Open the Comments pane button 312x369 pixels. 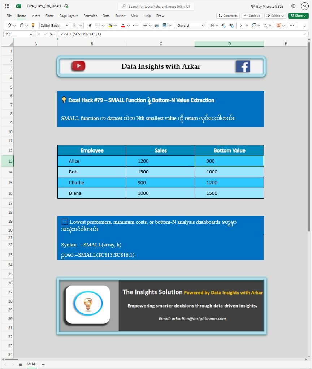(228, 16)
